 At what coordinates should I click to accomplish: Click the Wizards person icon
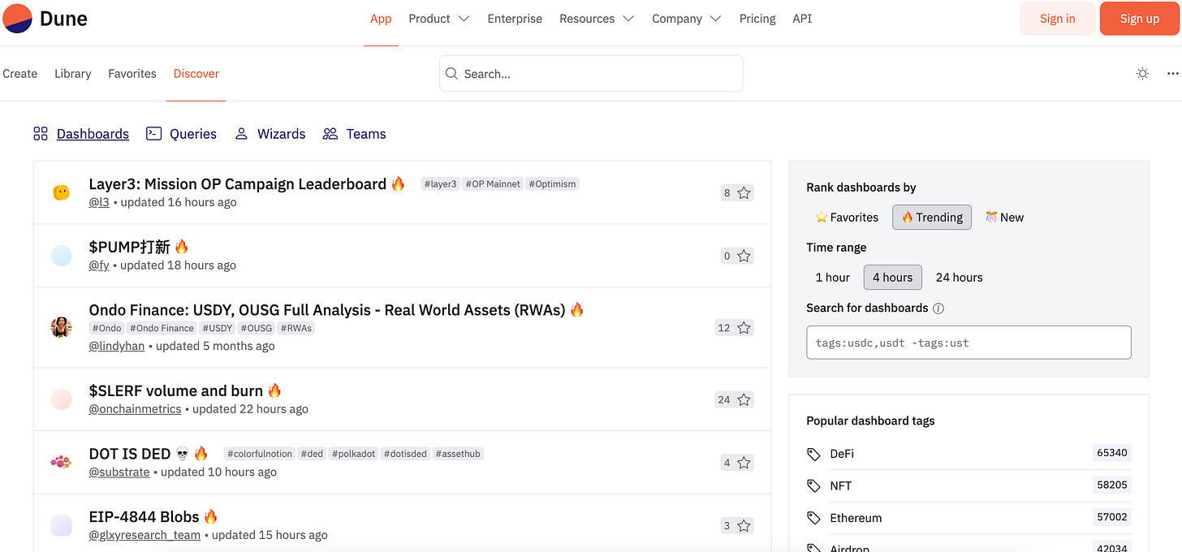tap(241, 134)
